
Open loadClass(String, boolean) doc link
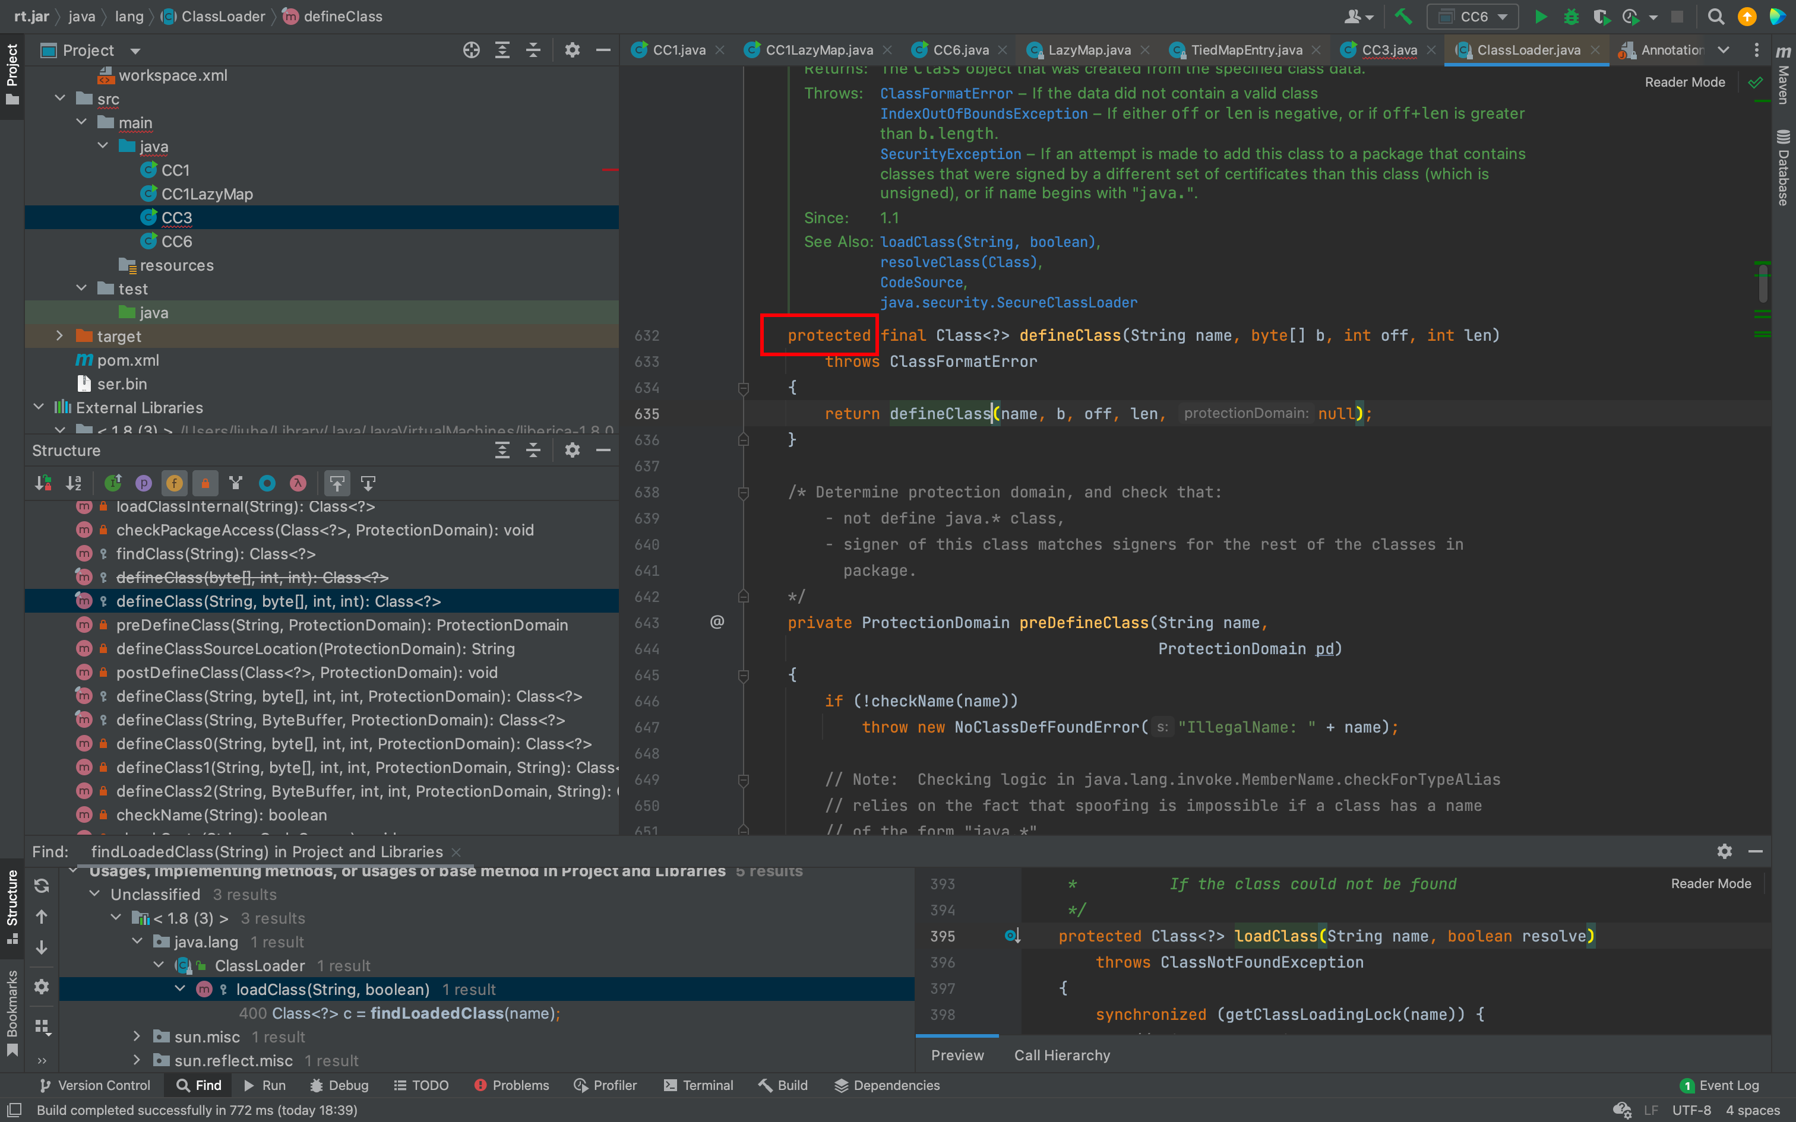(988, 242)
